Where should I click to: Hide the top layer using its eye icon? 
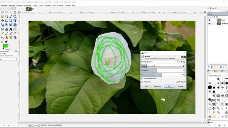point(209,20)
